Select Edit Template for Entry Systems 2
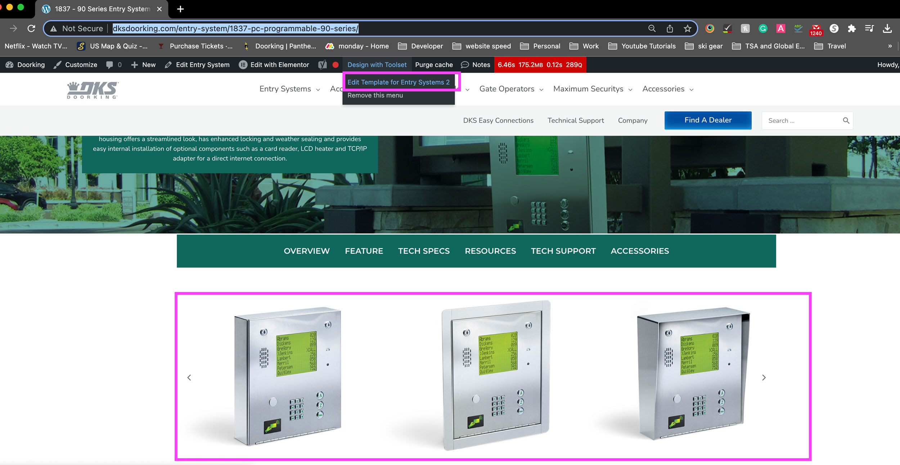Screen dimensions: 900x465 click(399, 82)
